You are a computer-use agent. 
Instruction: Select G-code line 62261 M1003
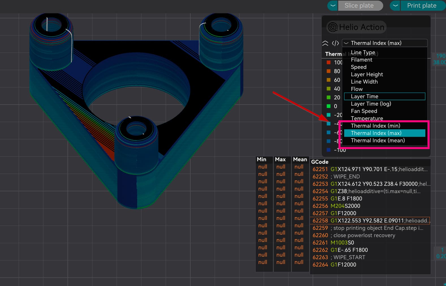342,243
